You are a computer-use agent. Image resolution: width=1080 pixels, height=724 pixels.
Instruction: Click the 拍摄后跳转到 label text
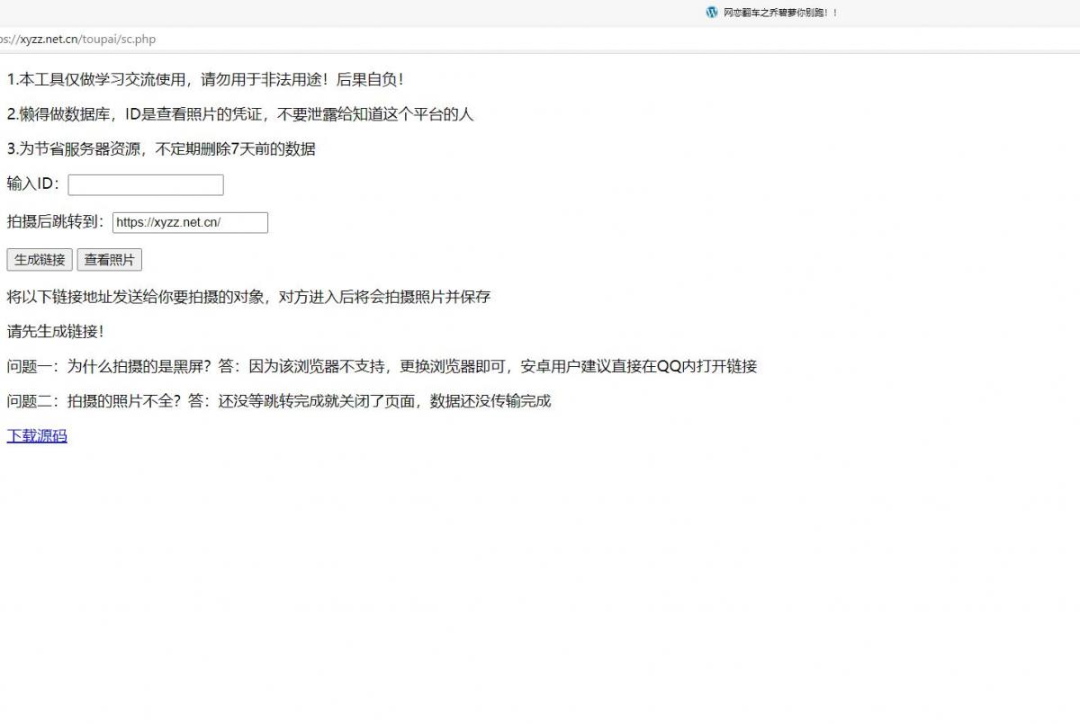[x=56, y=222]
